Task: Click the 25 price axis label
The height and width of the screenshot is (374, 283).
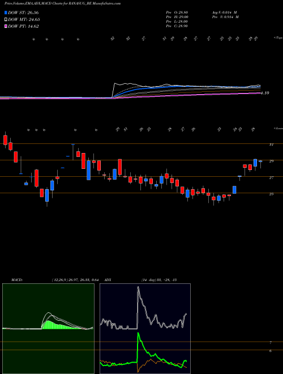Action: (x=271, y=194)
